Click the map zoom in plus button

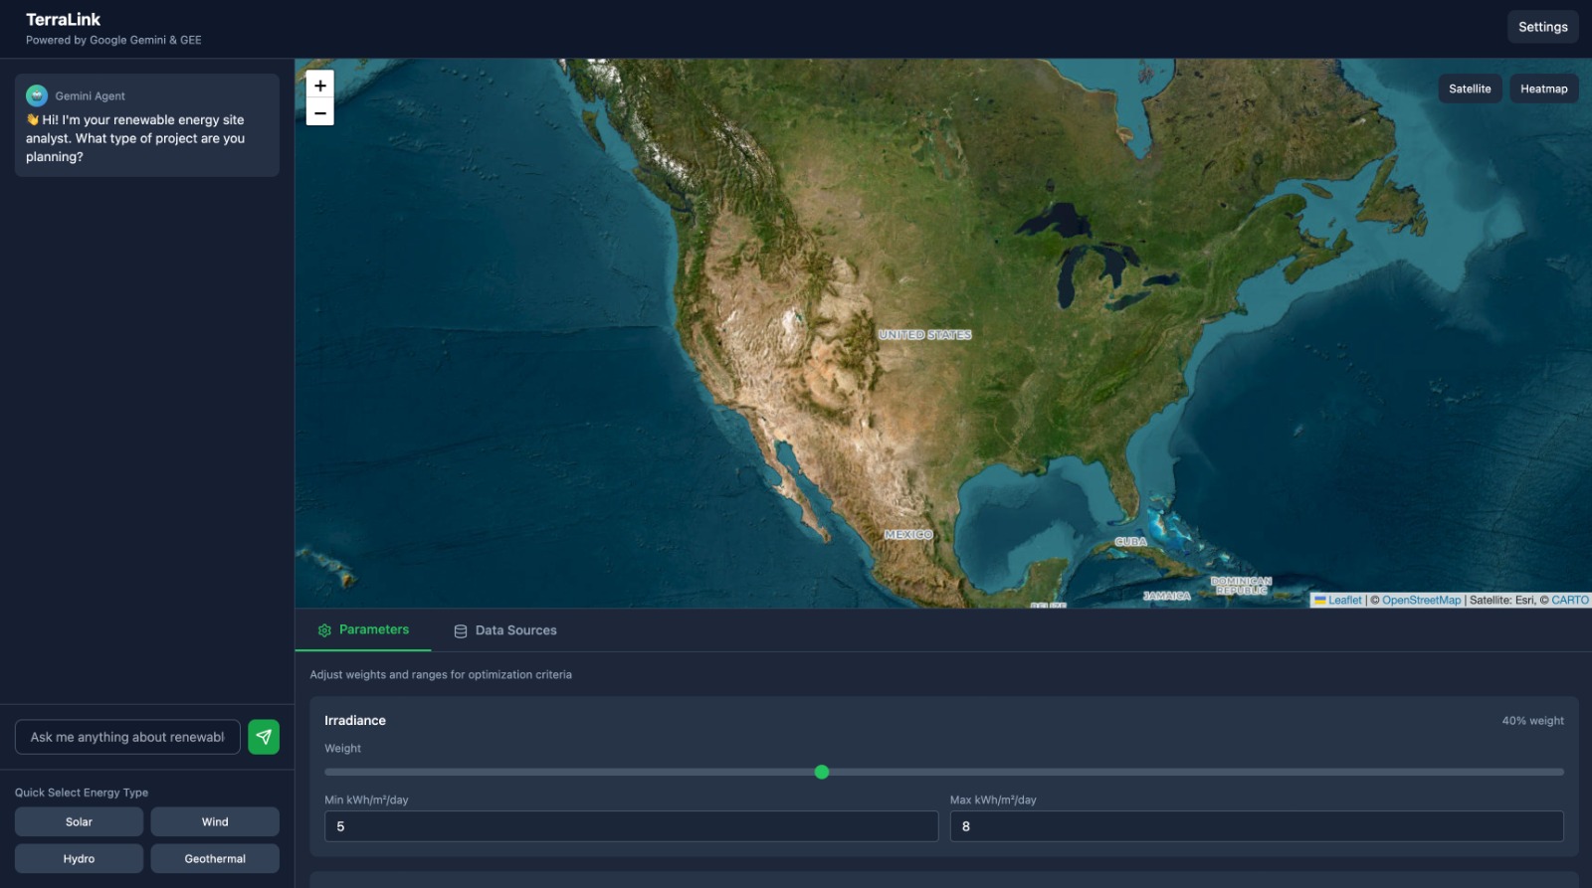tap(319, 86)
